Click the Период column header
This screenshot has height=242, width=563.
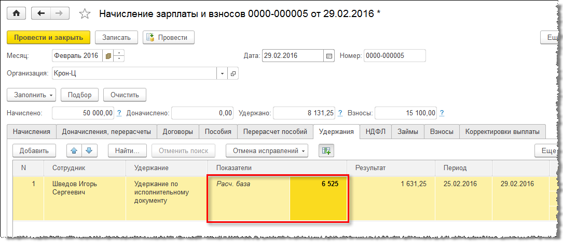[x=463, y=168]
